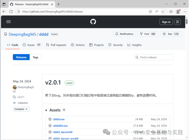Open the browser profile avatar
Image resolution: width=189 pixels, height=140 pixels.
point(178,12)
